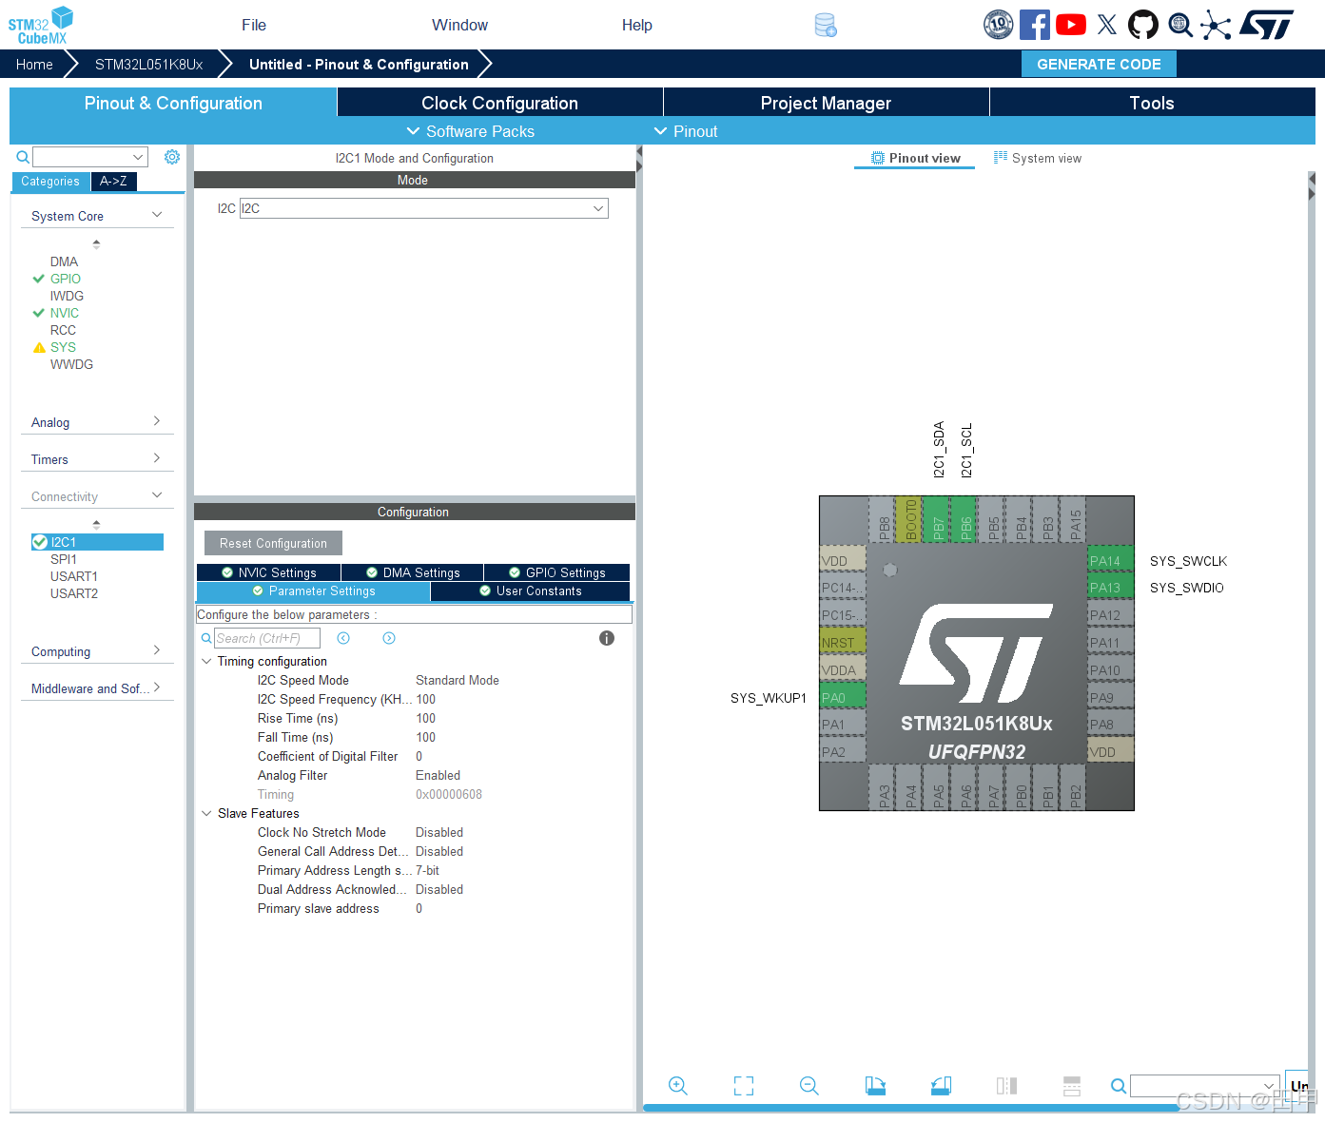Click the SYS warning triangle icon
1325x1123 pixels.
(39, 348)
